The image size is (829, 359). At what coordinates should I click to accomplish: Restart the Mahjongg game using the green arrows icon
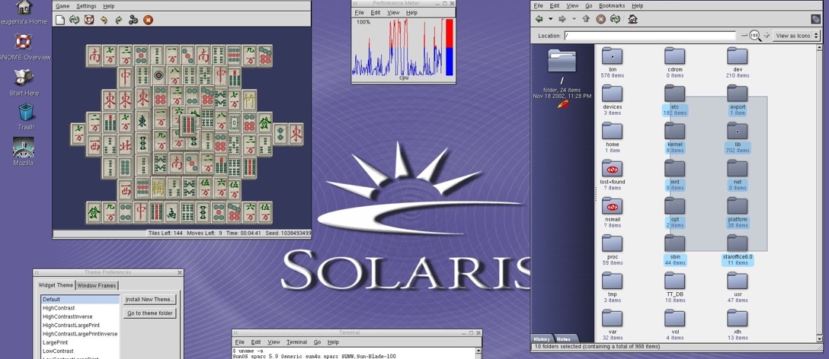[74, 20]
